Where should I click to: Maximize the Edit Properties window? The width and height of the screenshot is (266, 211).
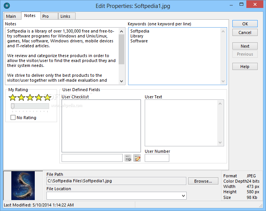pyautogui.click(x=241, y=4)
